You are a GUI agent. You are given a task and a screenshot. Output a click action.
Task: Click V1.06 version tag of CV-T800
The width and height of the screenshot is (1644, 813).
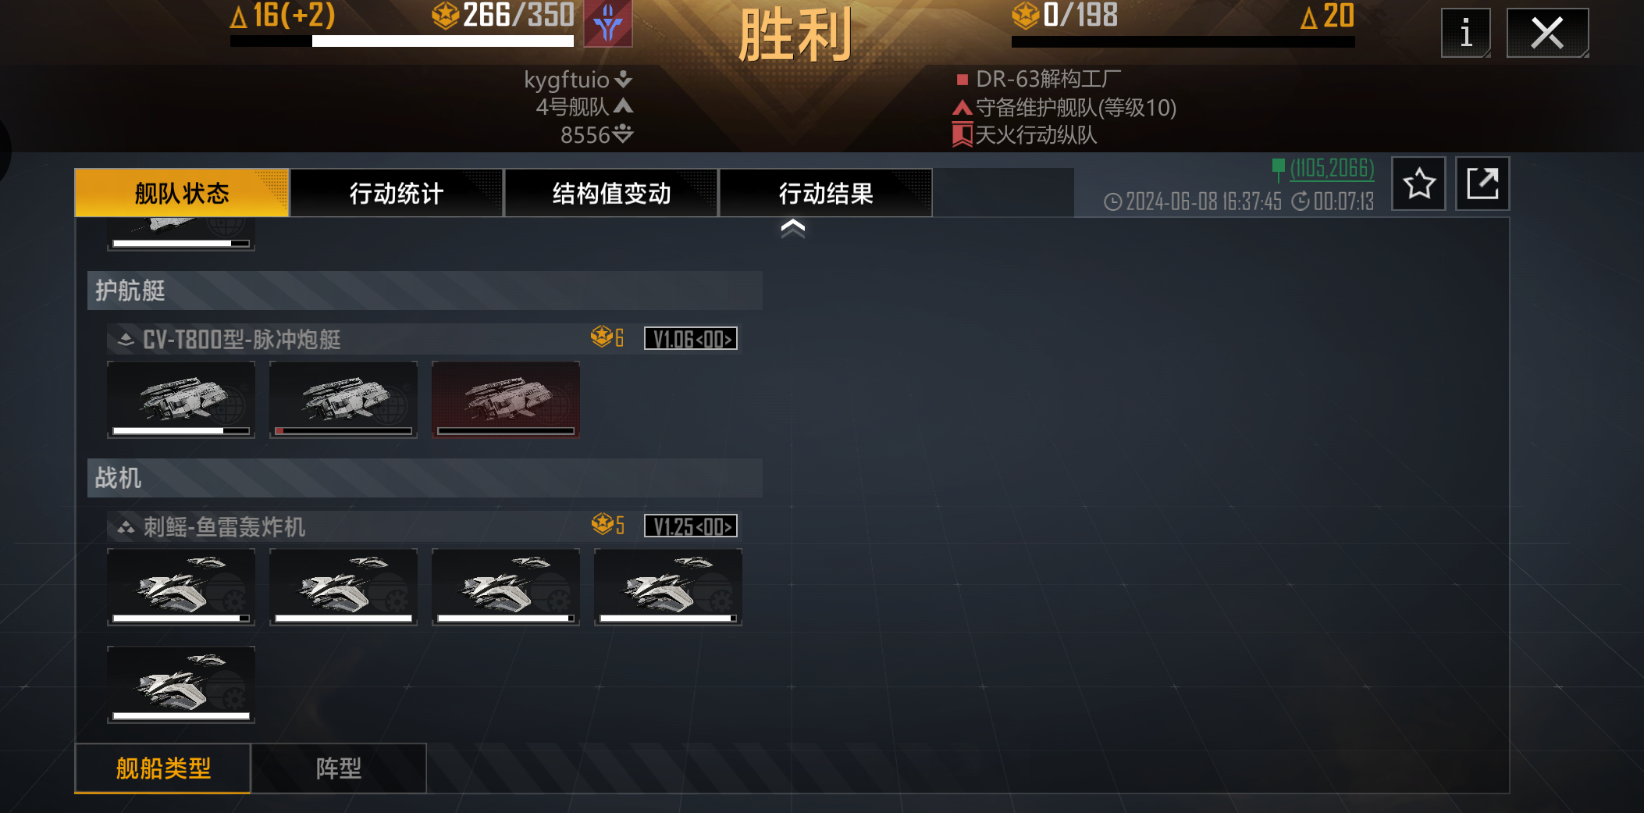click(x=691, y=339)
